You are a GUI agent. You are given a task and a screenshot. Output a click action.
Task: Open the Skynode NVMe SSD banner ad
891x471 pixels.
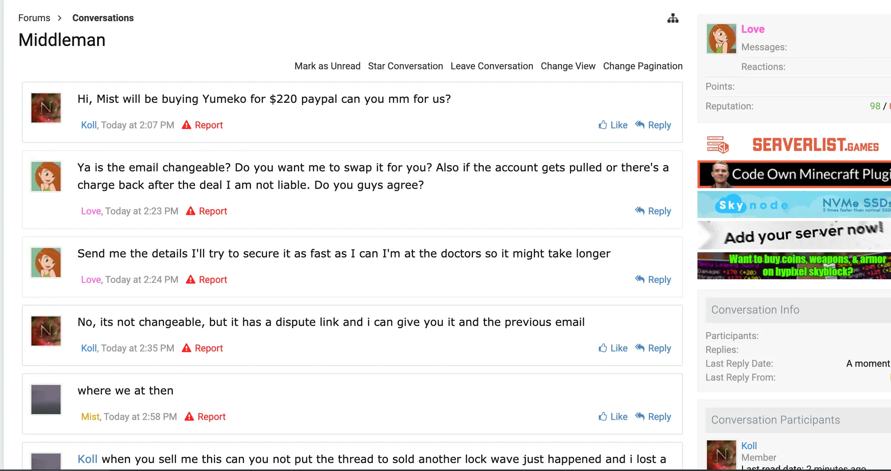[794, 205]
